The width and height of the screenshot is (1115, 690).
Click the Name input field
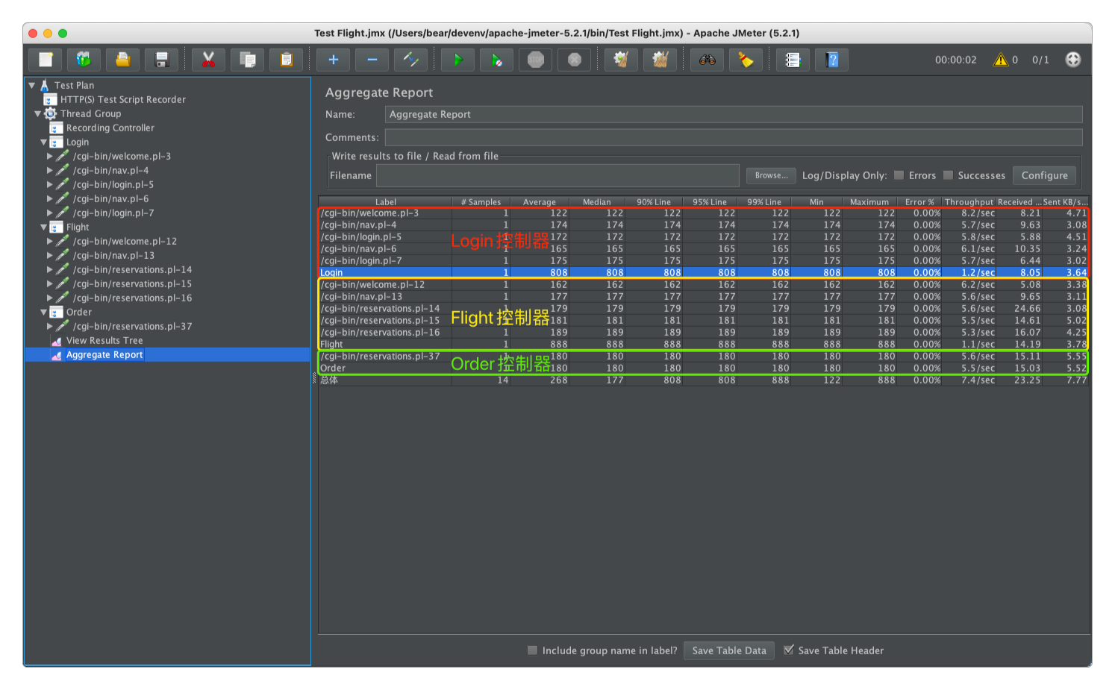coord(734,114)
